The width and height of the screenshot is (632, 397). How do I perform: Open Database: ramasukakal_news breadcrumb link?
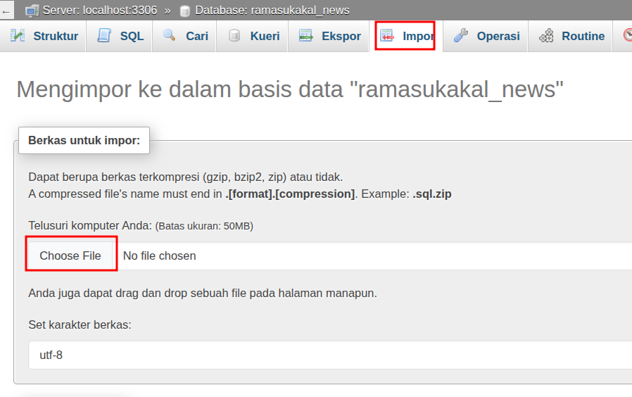pyautogui.click(x=272, y=10)
